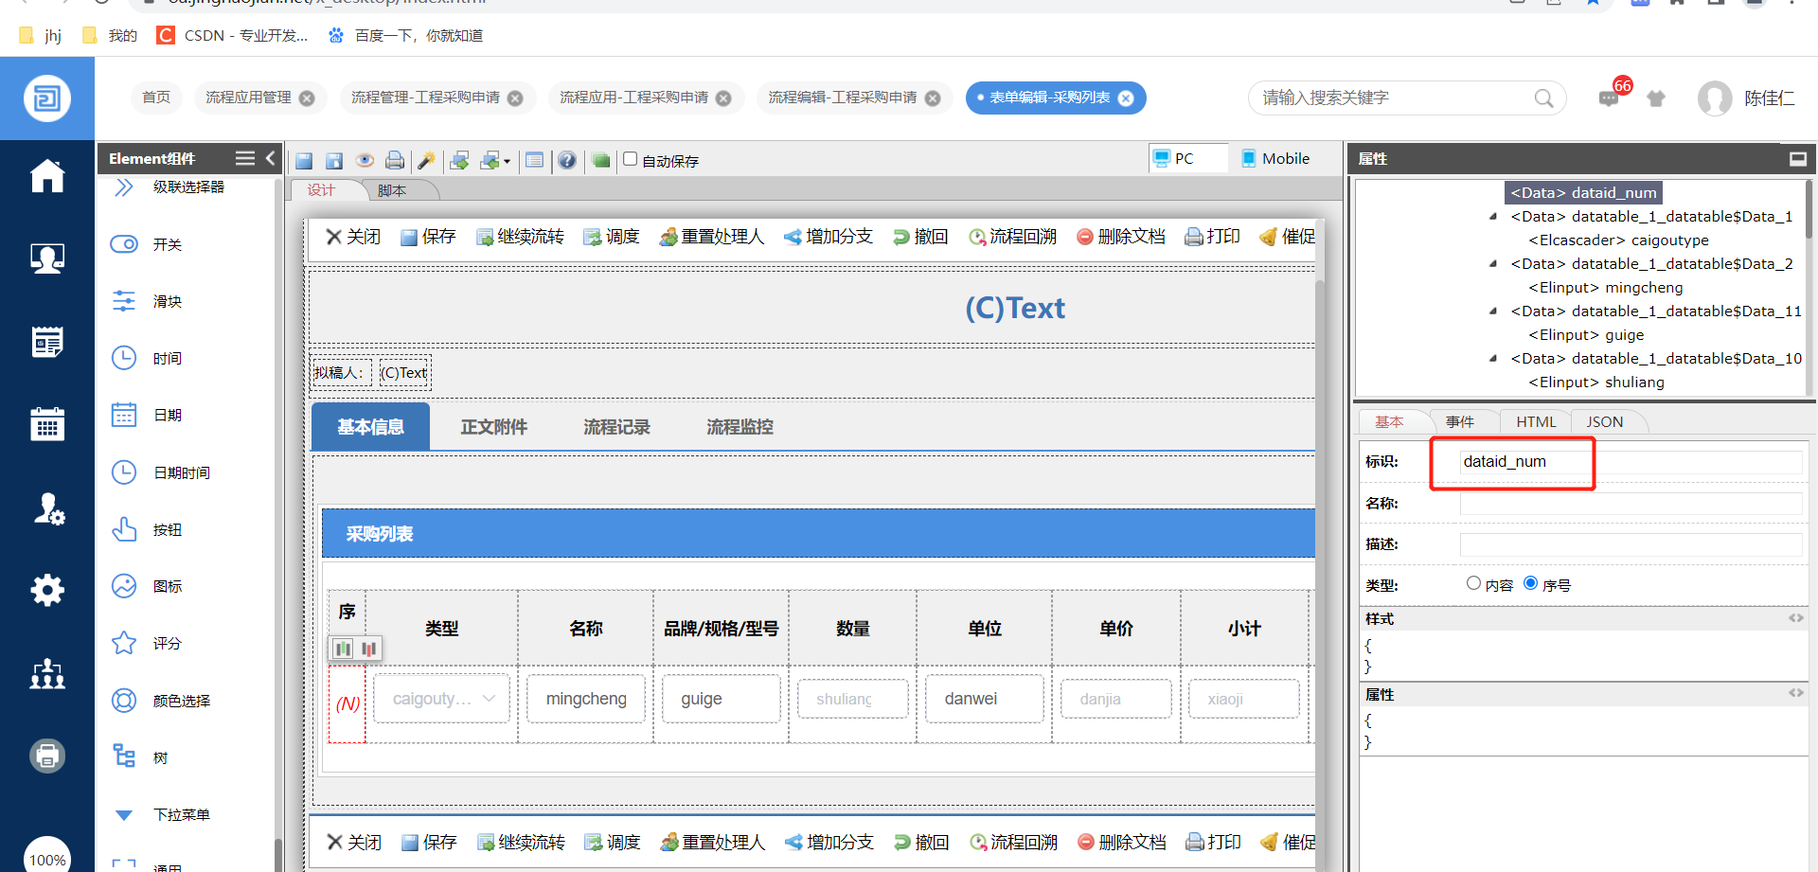Viewport: 1818px width, 872px height.
Task: Select the 内容 radio button
Action: tap(1473, 583)
